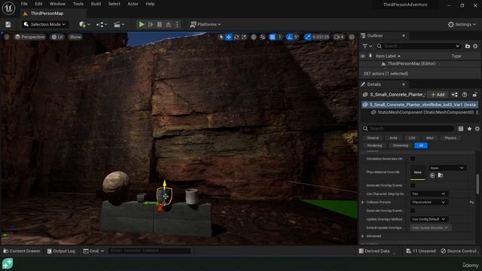This screenshot has width=482, height=271.
Task: Filter Details by Streaming
Action: point(400,145)
